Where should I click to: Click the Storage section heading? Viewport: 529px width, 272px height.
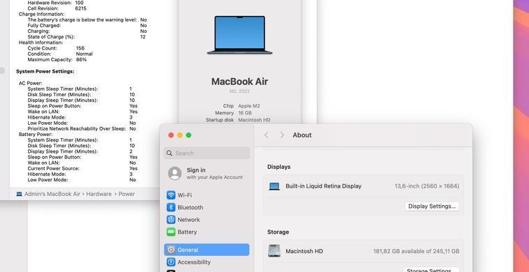278,232
